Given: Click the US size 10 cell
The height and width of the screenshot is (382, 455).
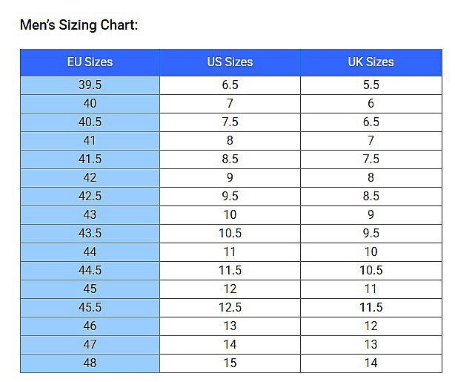Looking at the screenshot, I should pos(230,215).
